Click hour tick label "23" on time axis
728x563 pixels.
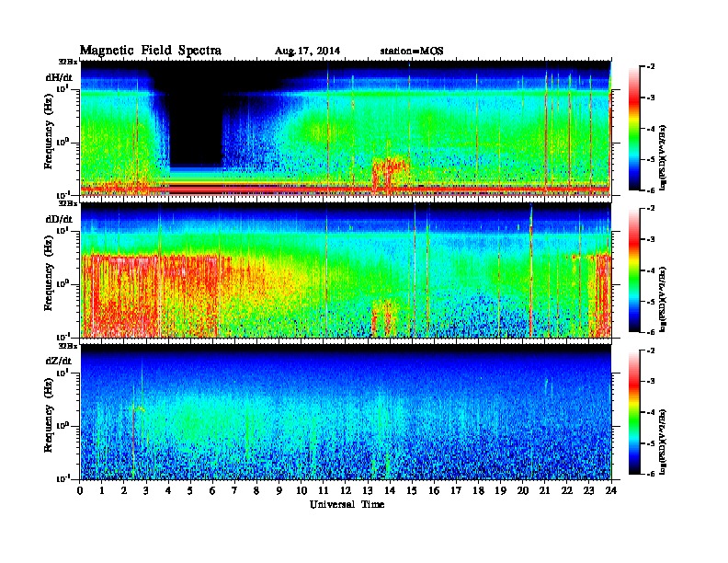pos(588,490)
